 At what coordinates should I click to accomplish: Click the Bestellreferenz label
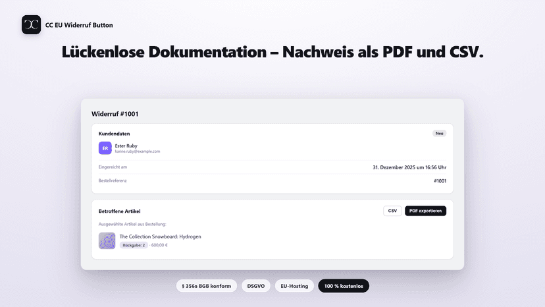[113, 181]
